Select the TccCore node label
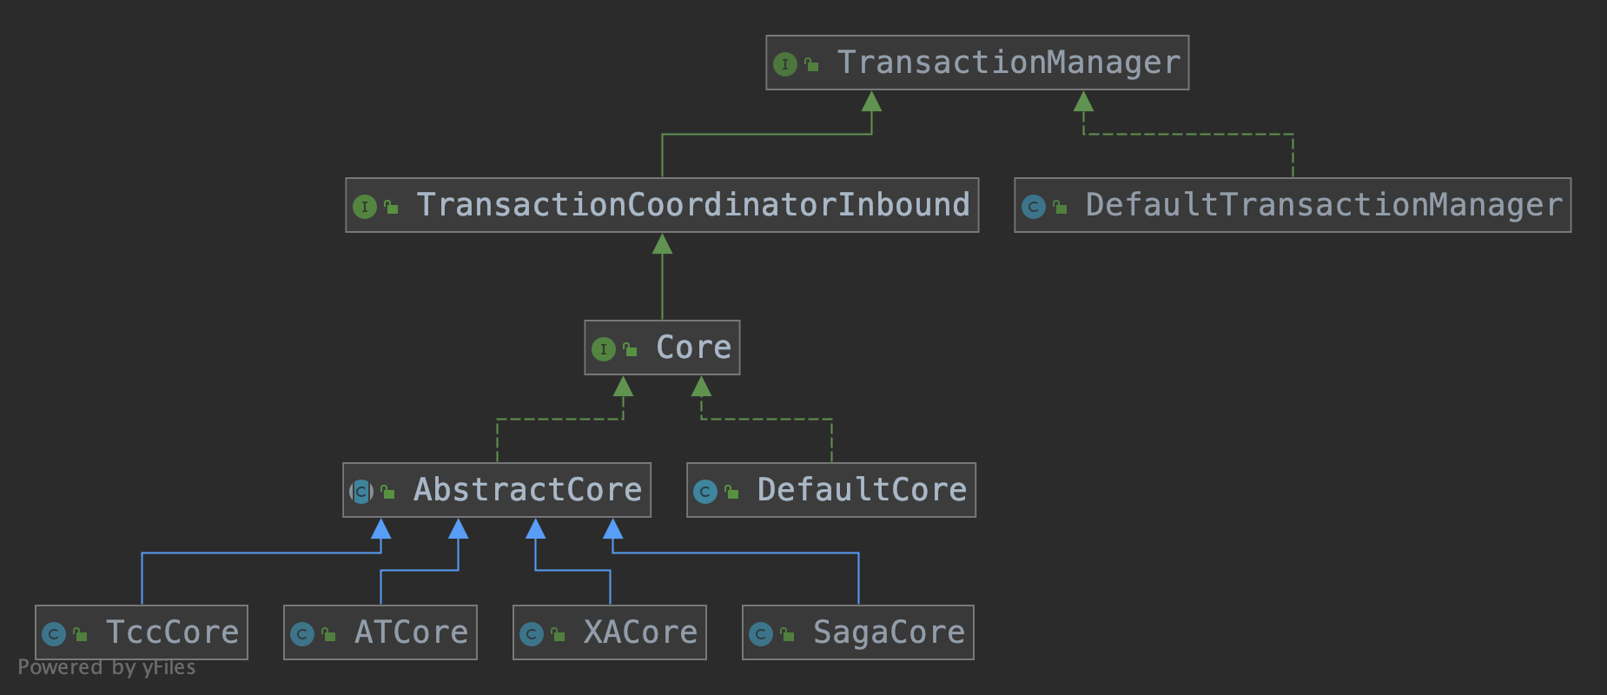The height and width of the screenshot is (695, 1607). click(x=172, y=632)
